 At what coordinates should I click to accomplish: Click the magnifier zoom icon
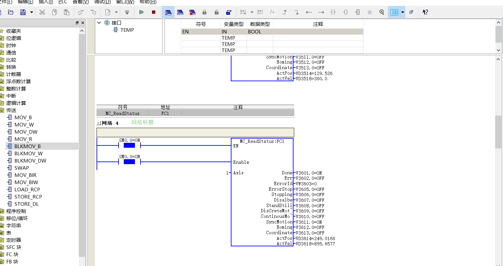(382, 12)
